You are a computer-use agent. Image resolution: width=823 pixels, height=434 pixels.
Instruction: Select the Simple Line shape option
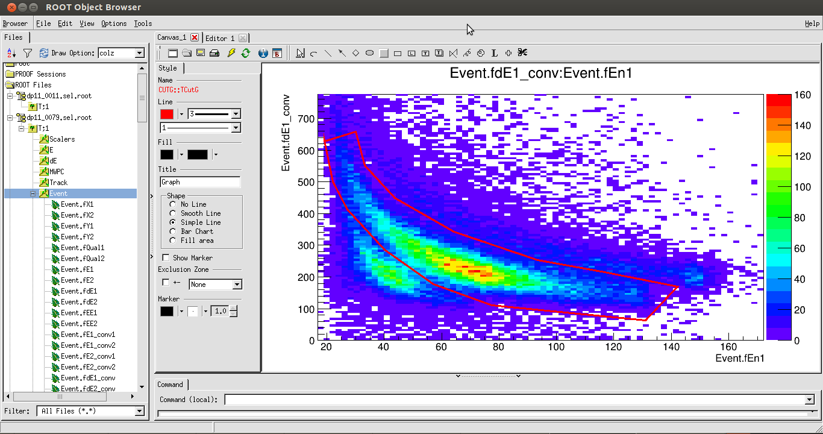click(173, 222)
